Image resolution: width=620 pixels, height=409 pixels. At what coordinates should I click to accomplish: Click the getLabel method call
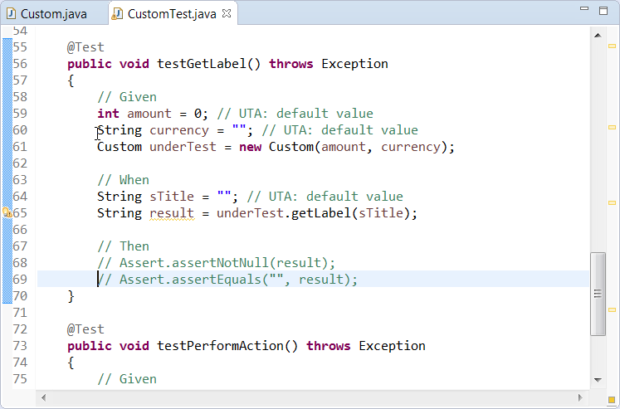pyautogui.click(x=320, y=213)
